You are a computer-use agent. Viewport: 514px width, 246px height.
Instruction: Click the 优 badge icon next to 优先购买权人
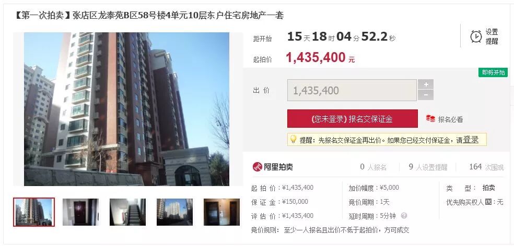click(x=488, y=202)
